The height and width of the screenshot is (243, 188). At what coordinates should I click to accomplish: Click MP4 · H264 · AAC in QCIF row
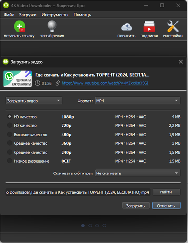coord(131,161)
